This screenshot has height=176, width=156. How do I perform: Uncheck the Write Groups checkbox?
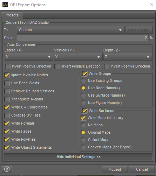(84, 74)
